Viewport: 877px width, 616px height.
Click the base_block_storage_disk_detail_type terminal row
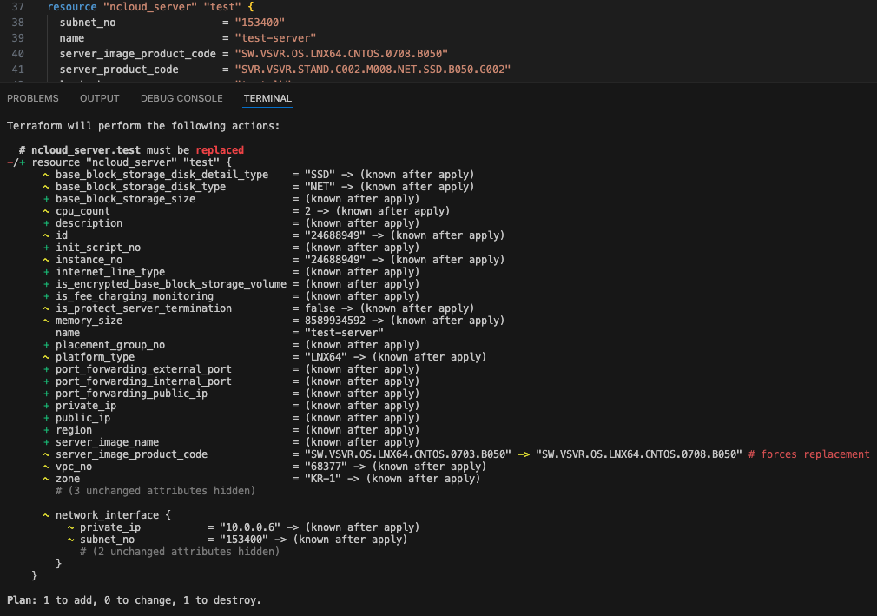(x=259, y=175)
